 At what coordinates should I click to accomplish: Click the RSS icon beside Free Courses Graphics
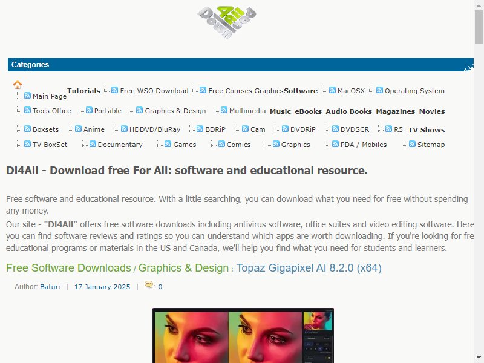203,90
